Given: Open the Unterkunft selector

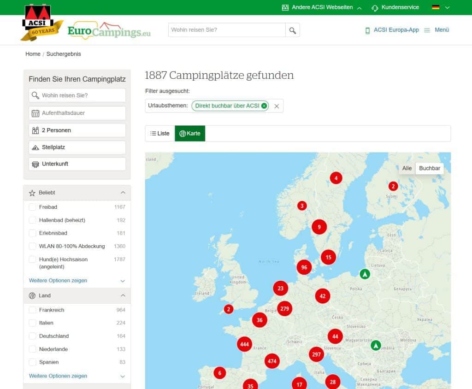Looking at the screenshot, I should tap(77, 164).
